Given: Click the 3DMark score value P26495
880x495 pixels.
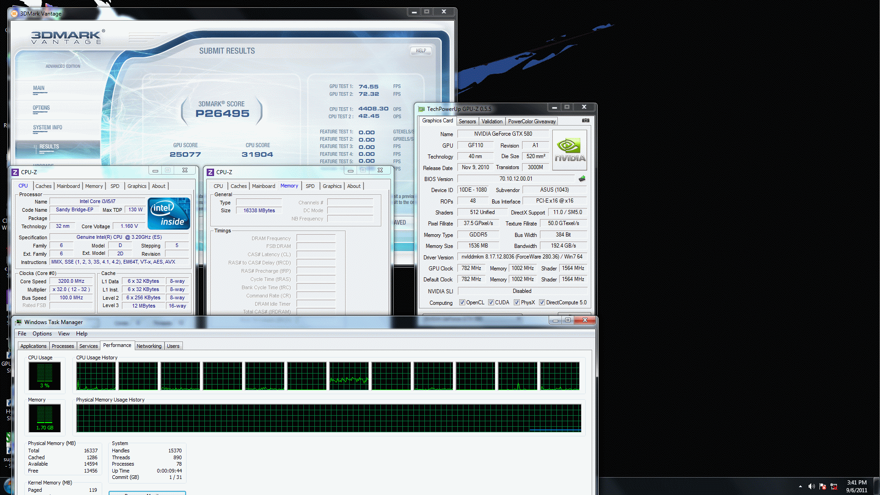Looking at the screenshot, I should pyautogui.click(x=222, y=114).
